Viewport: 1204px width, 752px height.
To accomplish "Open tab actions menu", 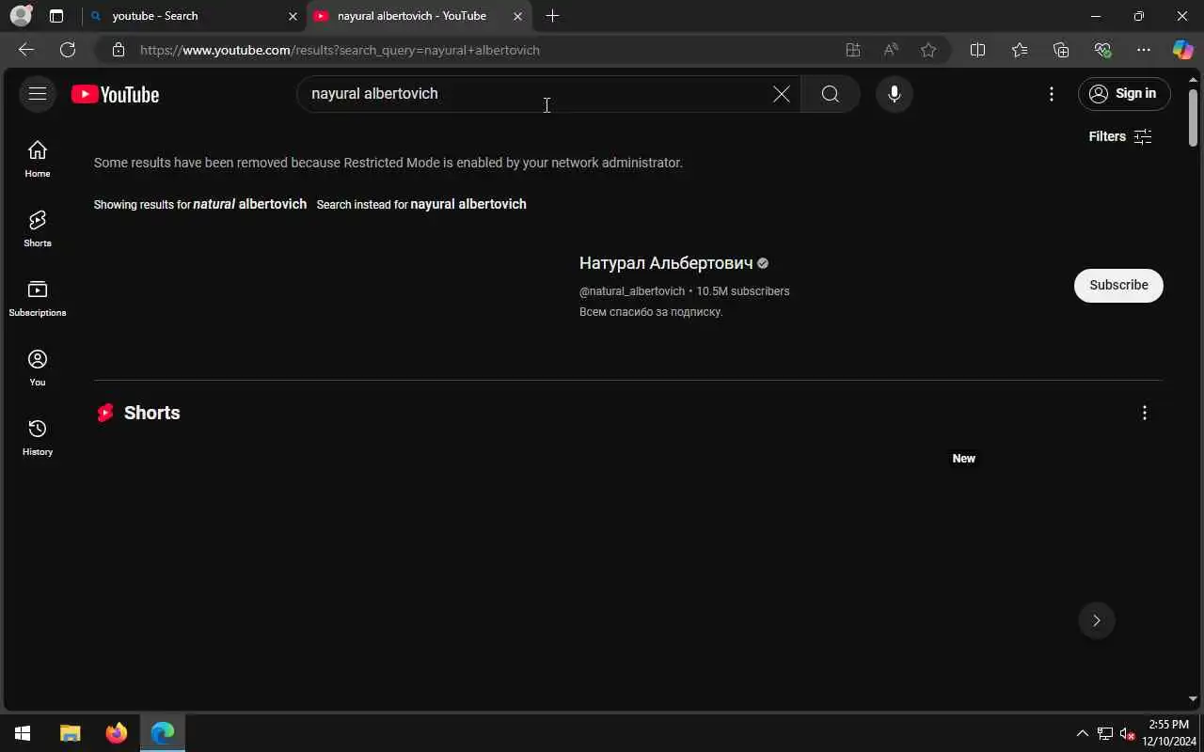I will (x=56, y=16).
